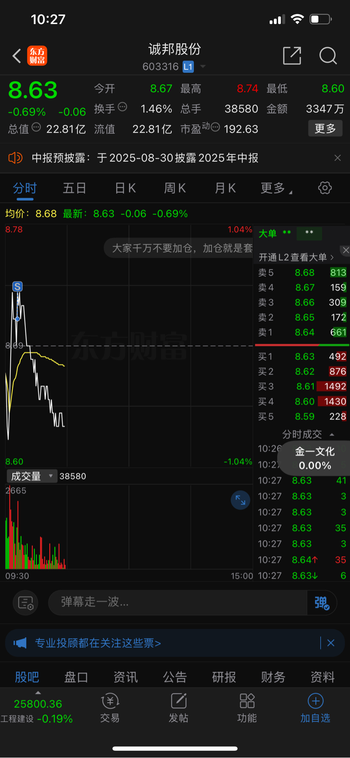Collapse the 分时成交 section arrow
Viewport: 350px width, 758px height.
[x=332, y=435]
